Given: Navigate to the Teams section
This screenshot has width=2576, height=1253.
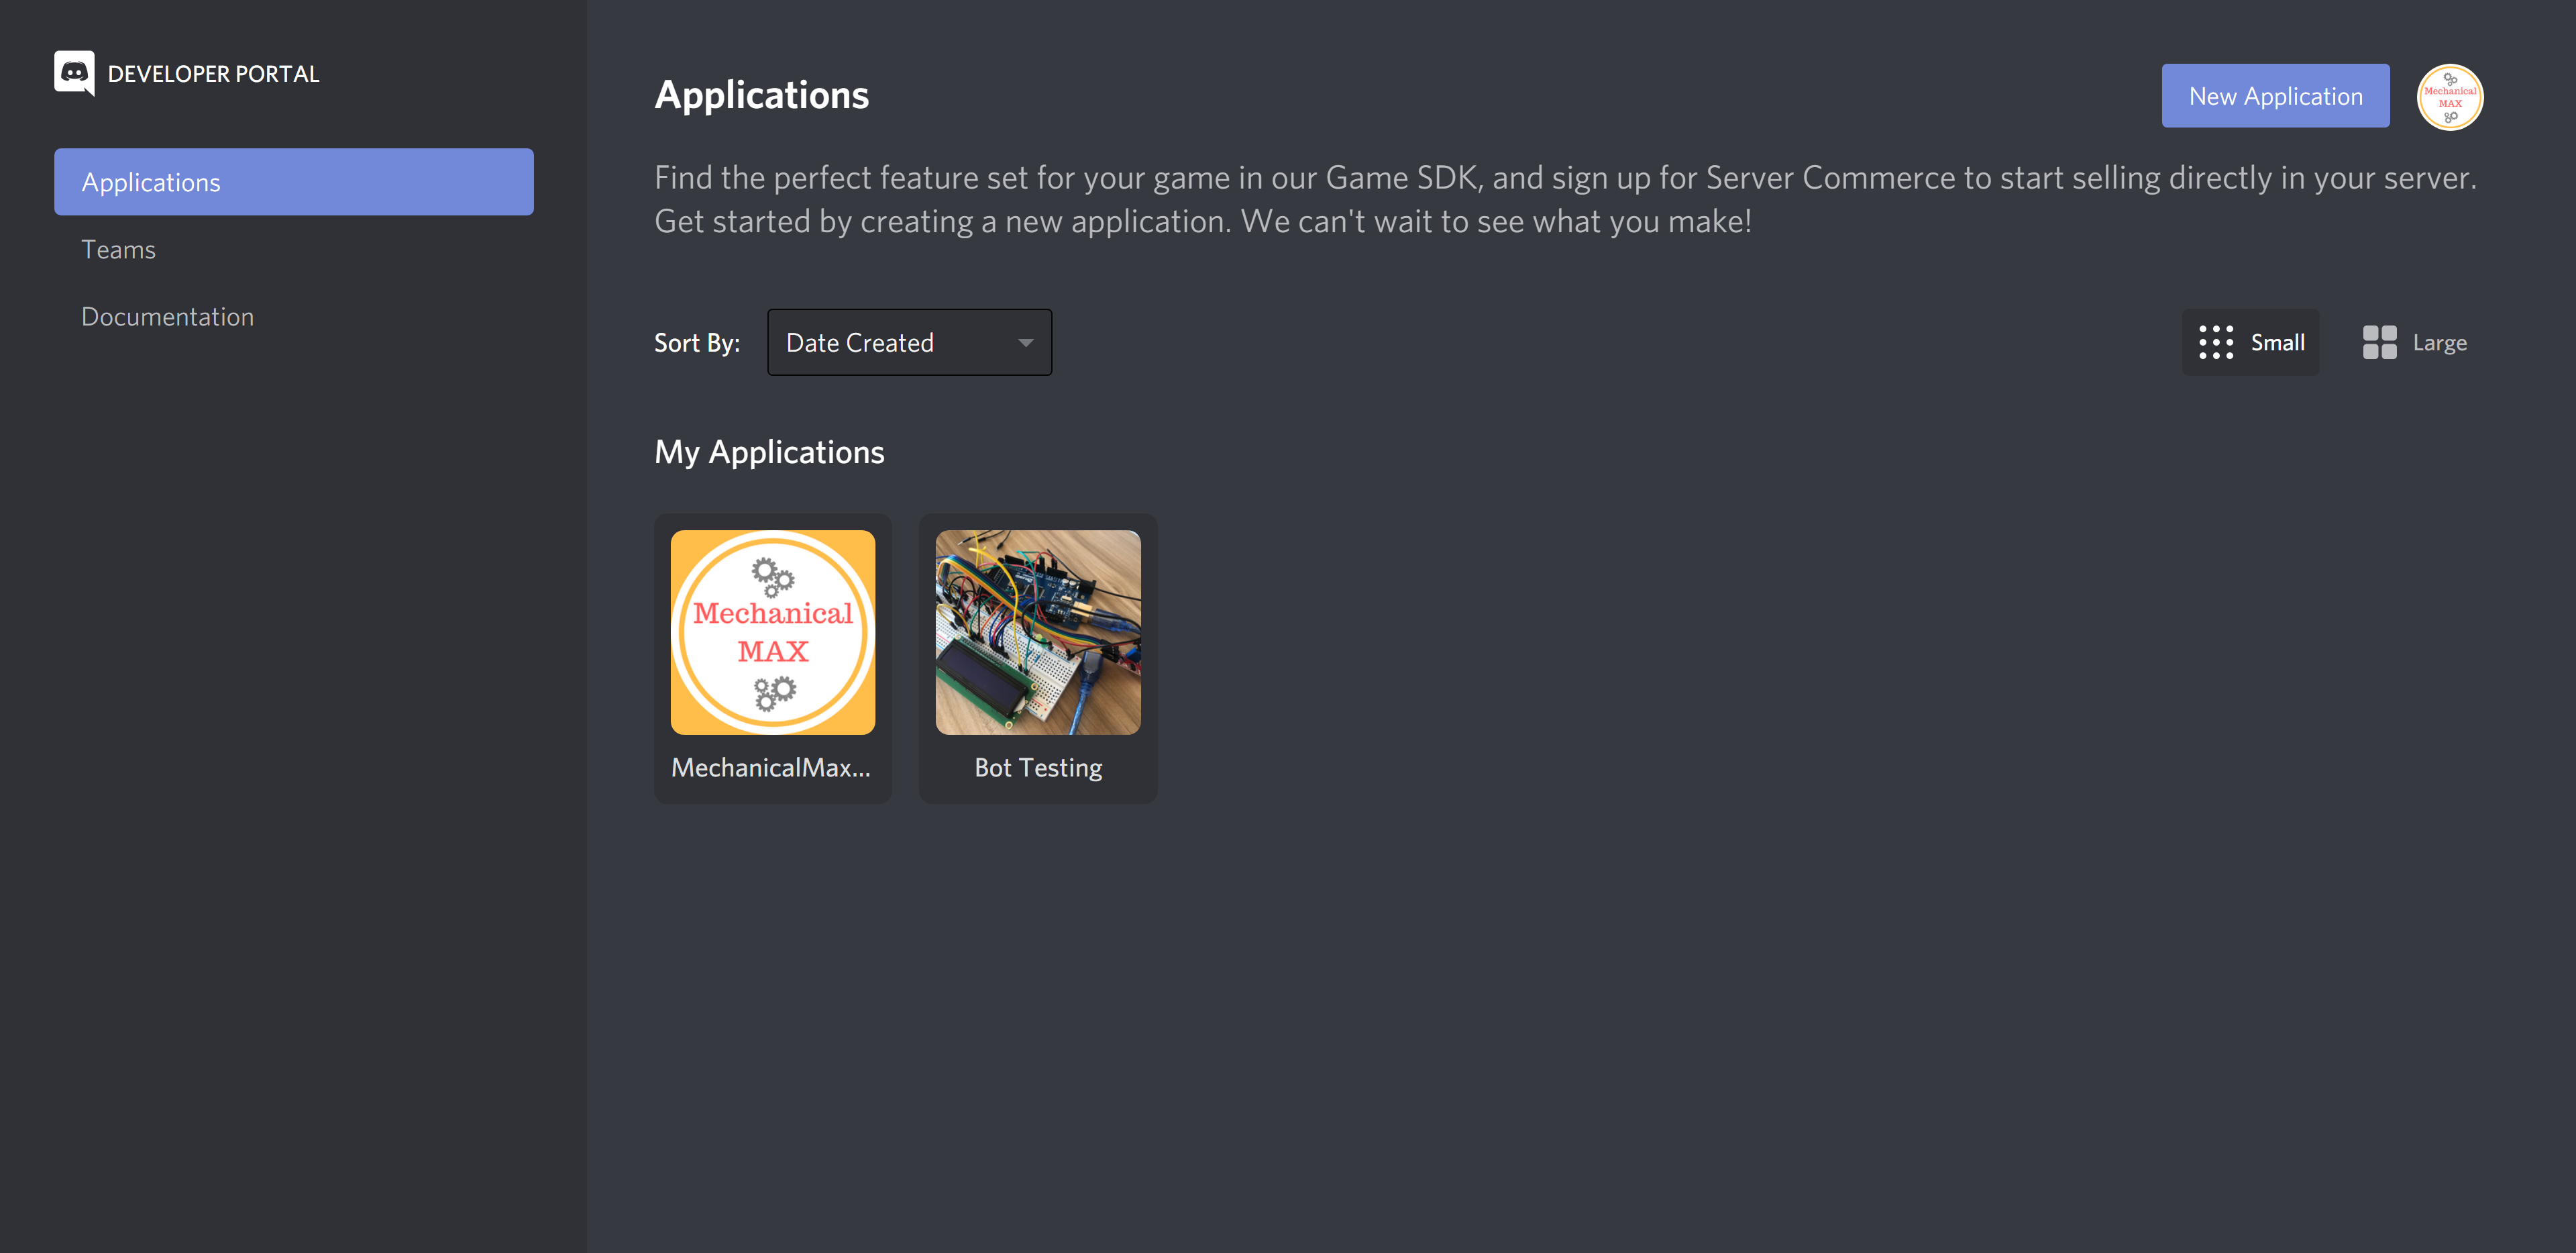Looking at the screenshot, I should click(118, 248).
